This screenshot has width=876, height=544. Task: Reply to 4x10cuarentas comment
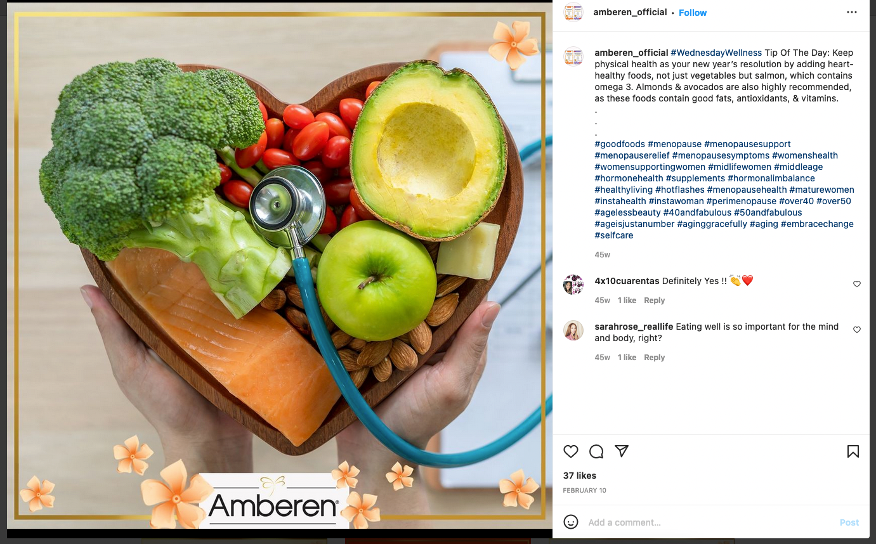[x=655, y=301]
